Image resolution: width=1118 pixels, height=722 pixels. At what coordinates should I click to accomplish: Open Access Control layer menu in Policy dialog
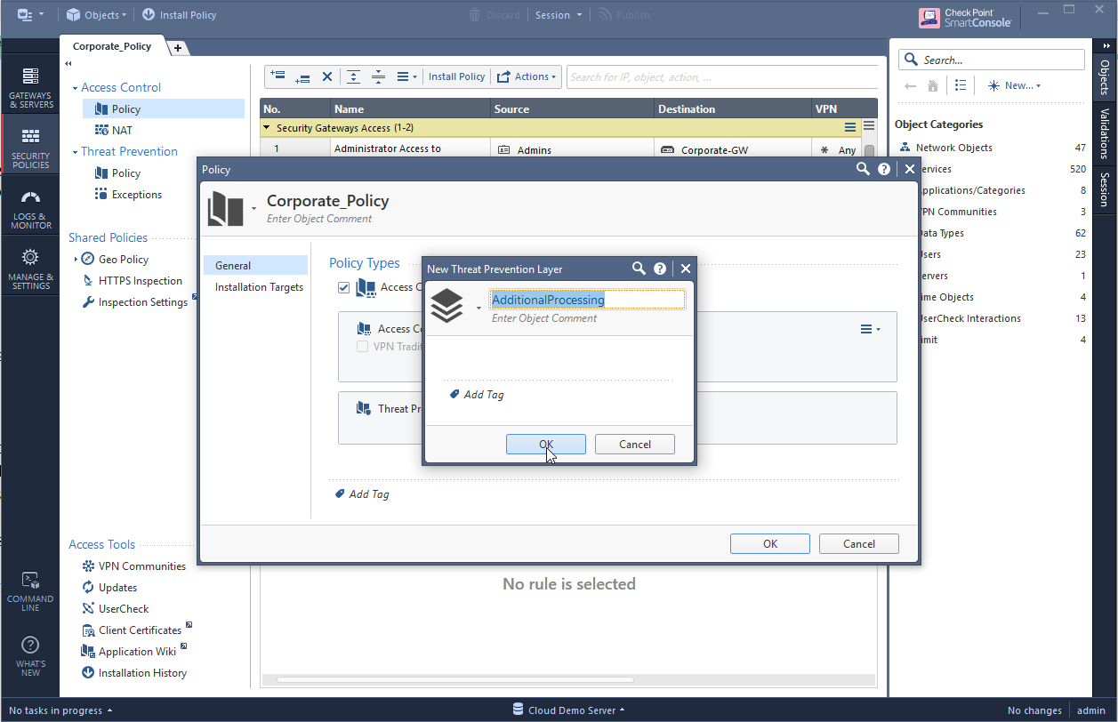[871, 329]
